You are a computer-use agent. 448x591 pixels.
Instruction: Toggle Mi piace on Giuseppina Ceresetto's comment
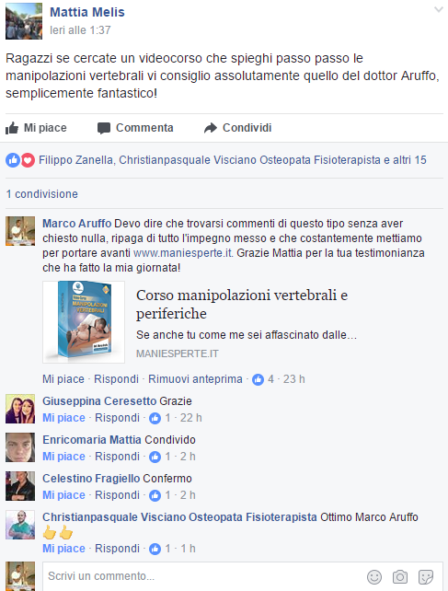coord(63,418)
